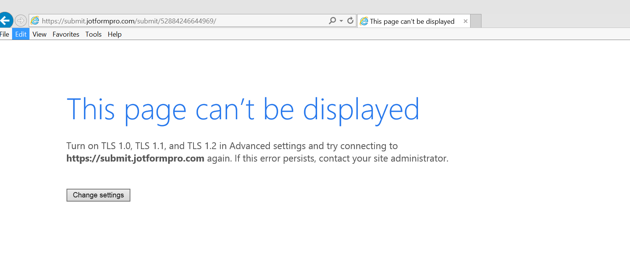Open the View menu
This screenshot has width=630, height=268.
coord(39,34)
